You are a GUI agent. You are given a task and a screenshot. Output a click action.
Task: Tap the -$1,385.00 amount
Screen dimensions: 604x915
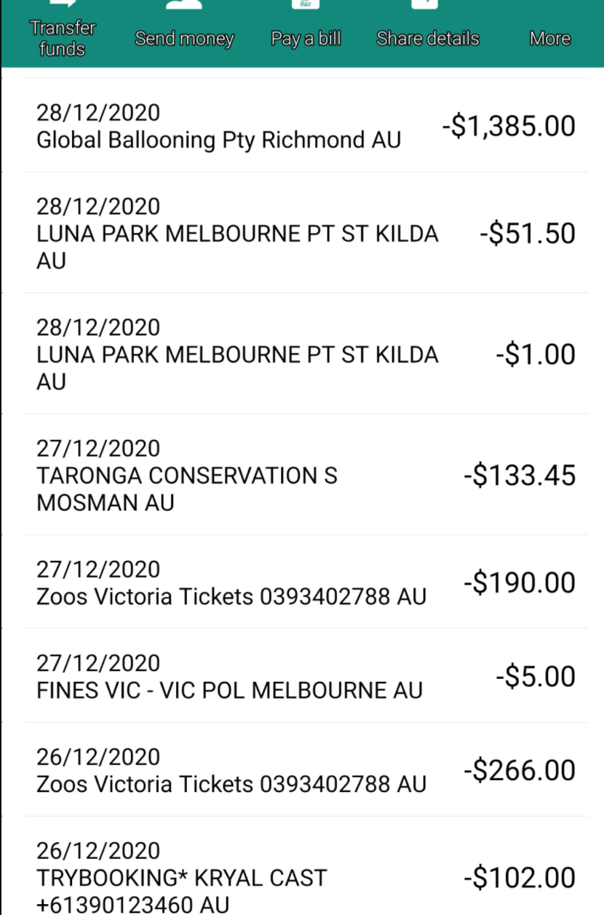[508, 127]
